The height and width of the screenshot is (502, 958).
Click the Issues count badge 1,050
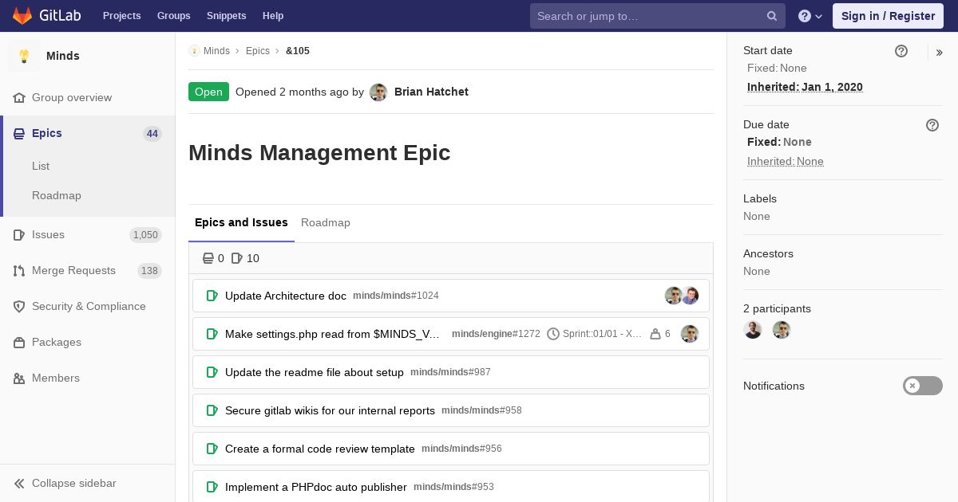(x=145, y=235)
